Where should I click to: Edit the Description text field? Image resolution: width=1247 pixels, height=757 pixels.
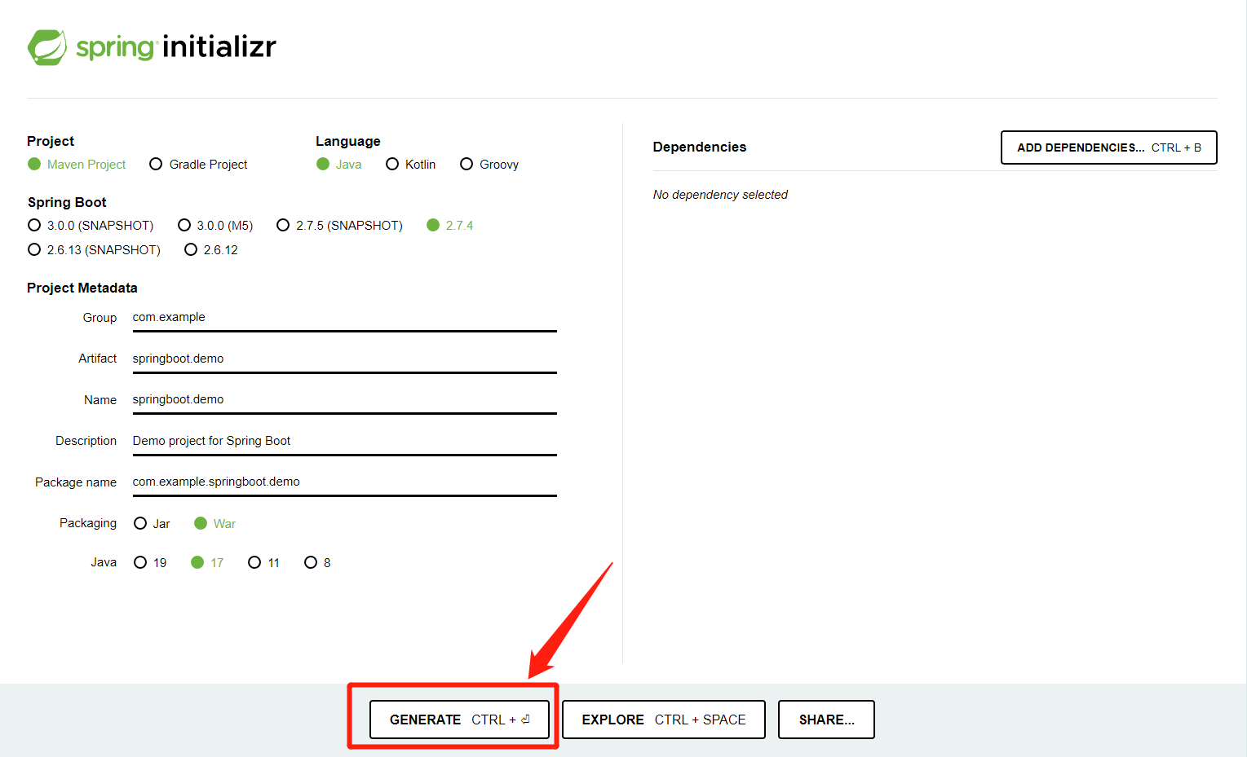(344, 442)
